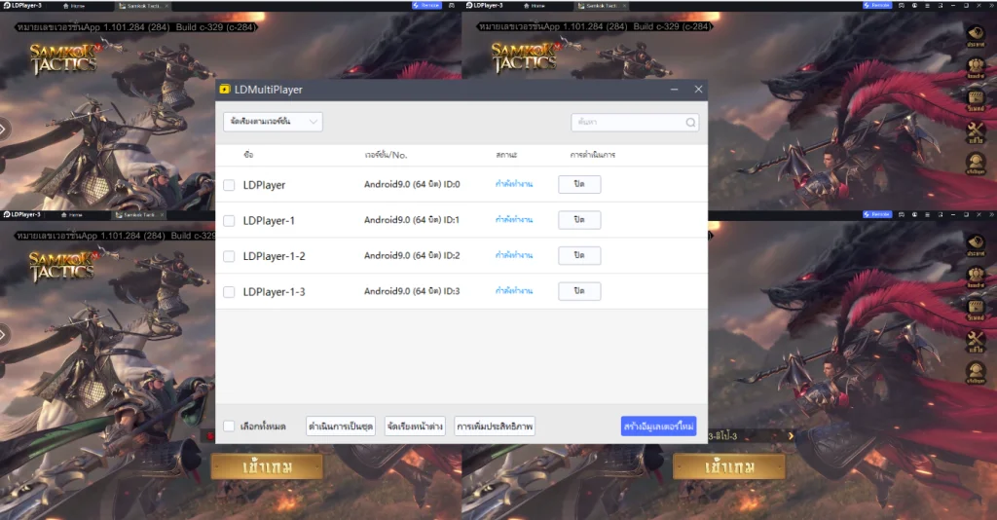Collapse the sidebar with double-arrow icon in top-right emulator
Viewport: 997px width, 520px height.
click(991, 5)
